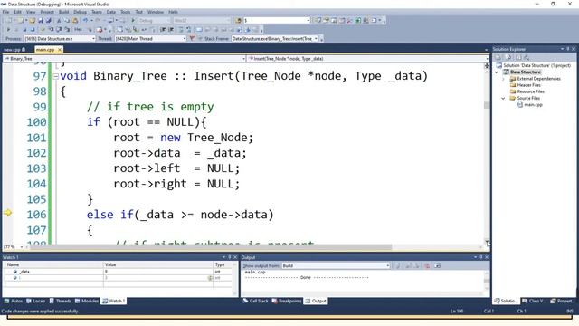
Task: Collapse the Data Structure project node arrow
Action: 497,72
